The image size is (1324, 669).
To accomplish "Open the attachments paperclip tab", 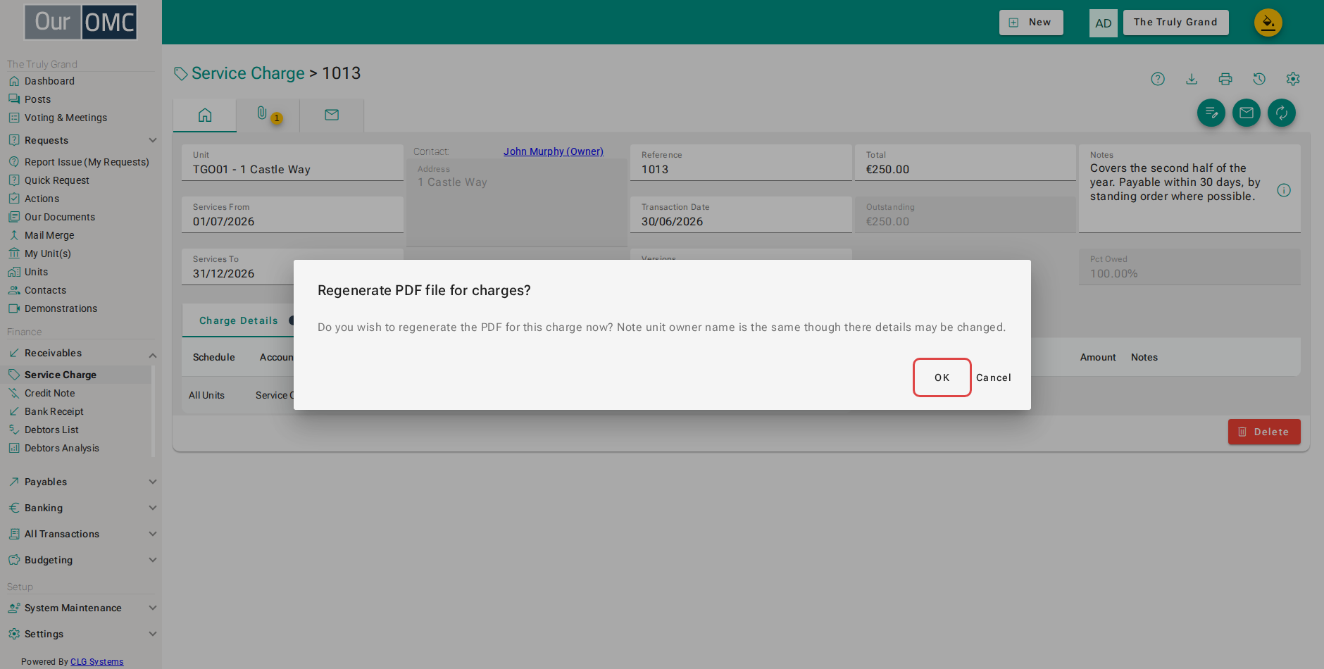I will click(268, 115).
